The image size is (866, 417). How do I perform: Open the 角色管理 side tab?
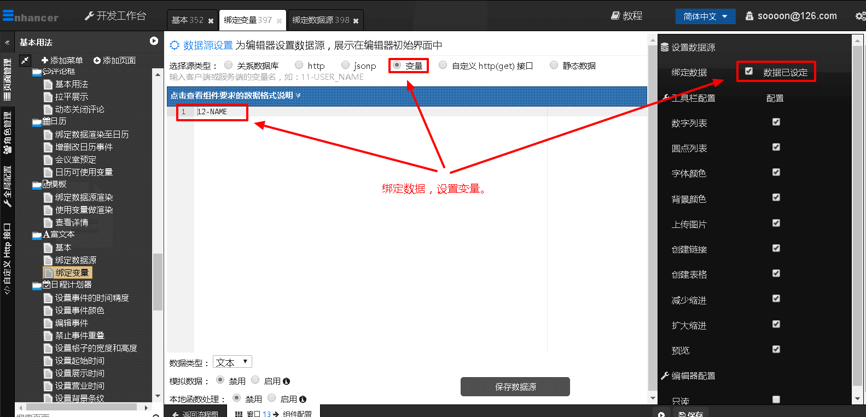pos(8,133)
